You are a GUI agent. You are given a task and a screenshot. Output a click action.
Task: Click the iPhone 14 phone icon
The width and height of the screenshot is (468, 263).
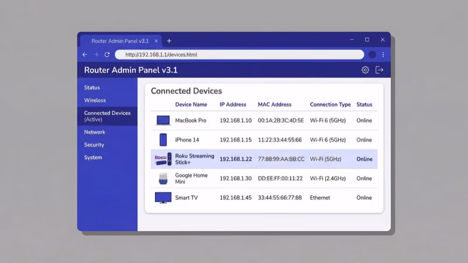pos(163,140)
